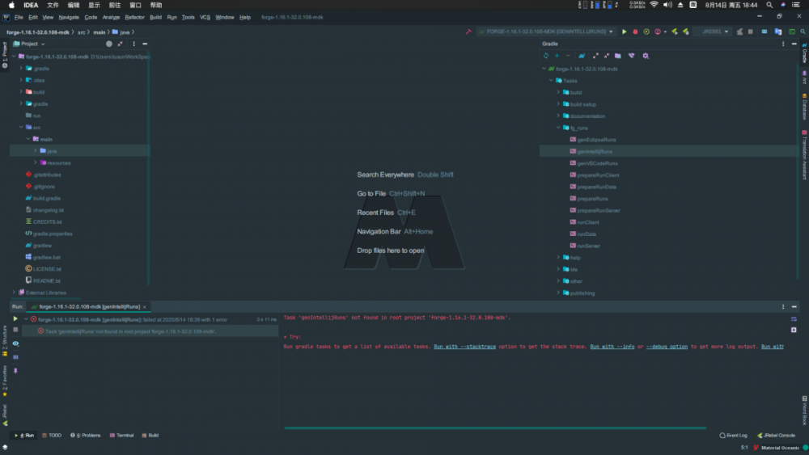809x455 pixels.
Task: Click the red Debug bug icon
Action: 635,32
